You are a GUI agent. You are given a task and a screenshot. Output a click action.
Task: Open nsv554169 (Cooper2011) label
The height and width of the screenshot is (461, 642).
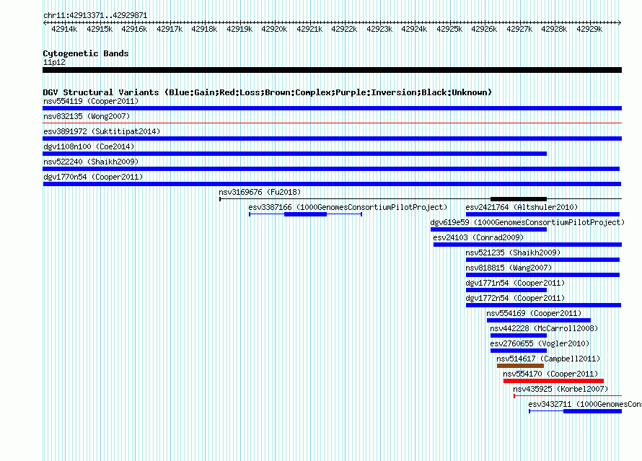click(x=534, y=313)
